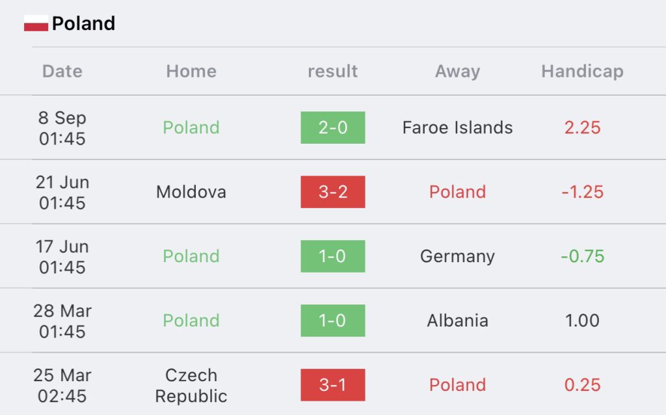Viewport: 666px width, 415px height.
Task: Open the Albania away team link
Action: tap(457, 320)
